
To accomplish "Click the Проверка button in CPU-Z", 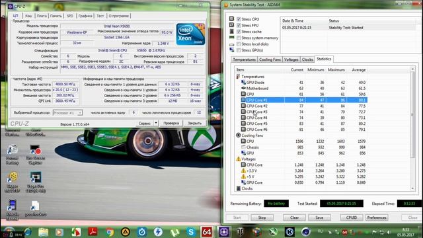I will click(171, 123).
